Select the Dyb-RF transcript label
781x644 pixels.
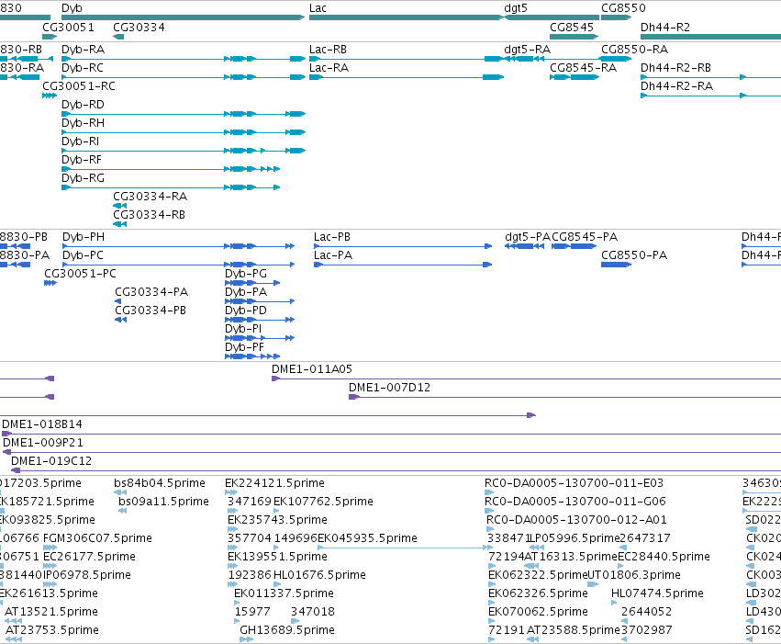point(81,160)
